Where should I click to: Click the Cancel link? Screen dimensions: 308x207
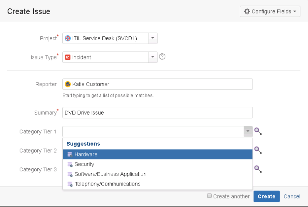coord(292,196)
